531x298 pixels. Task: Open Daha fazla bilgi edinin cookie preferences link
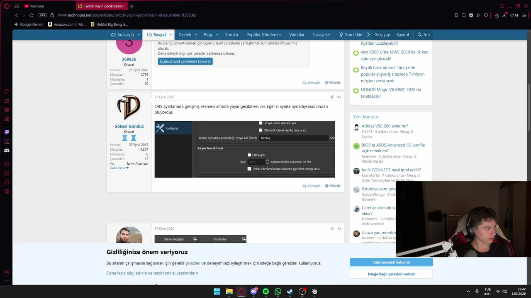pos(152,273)
